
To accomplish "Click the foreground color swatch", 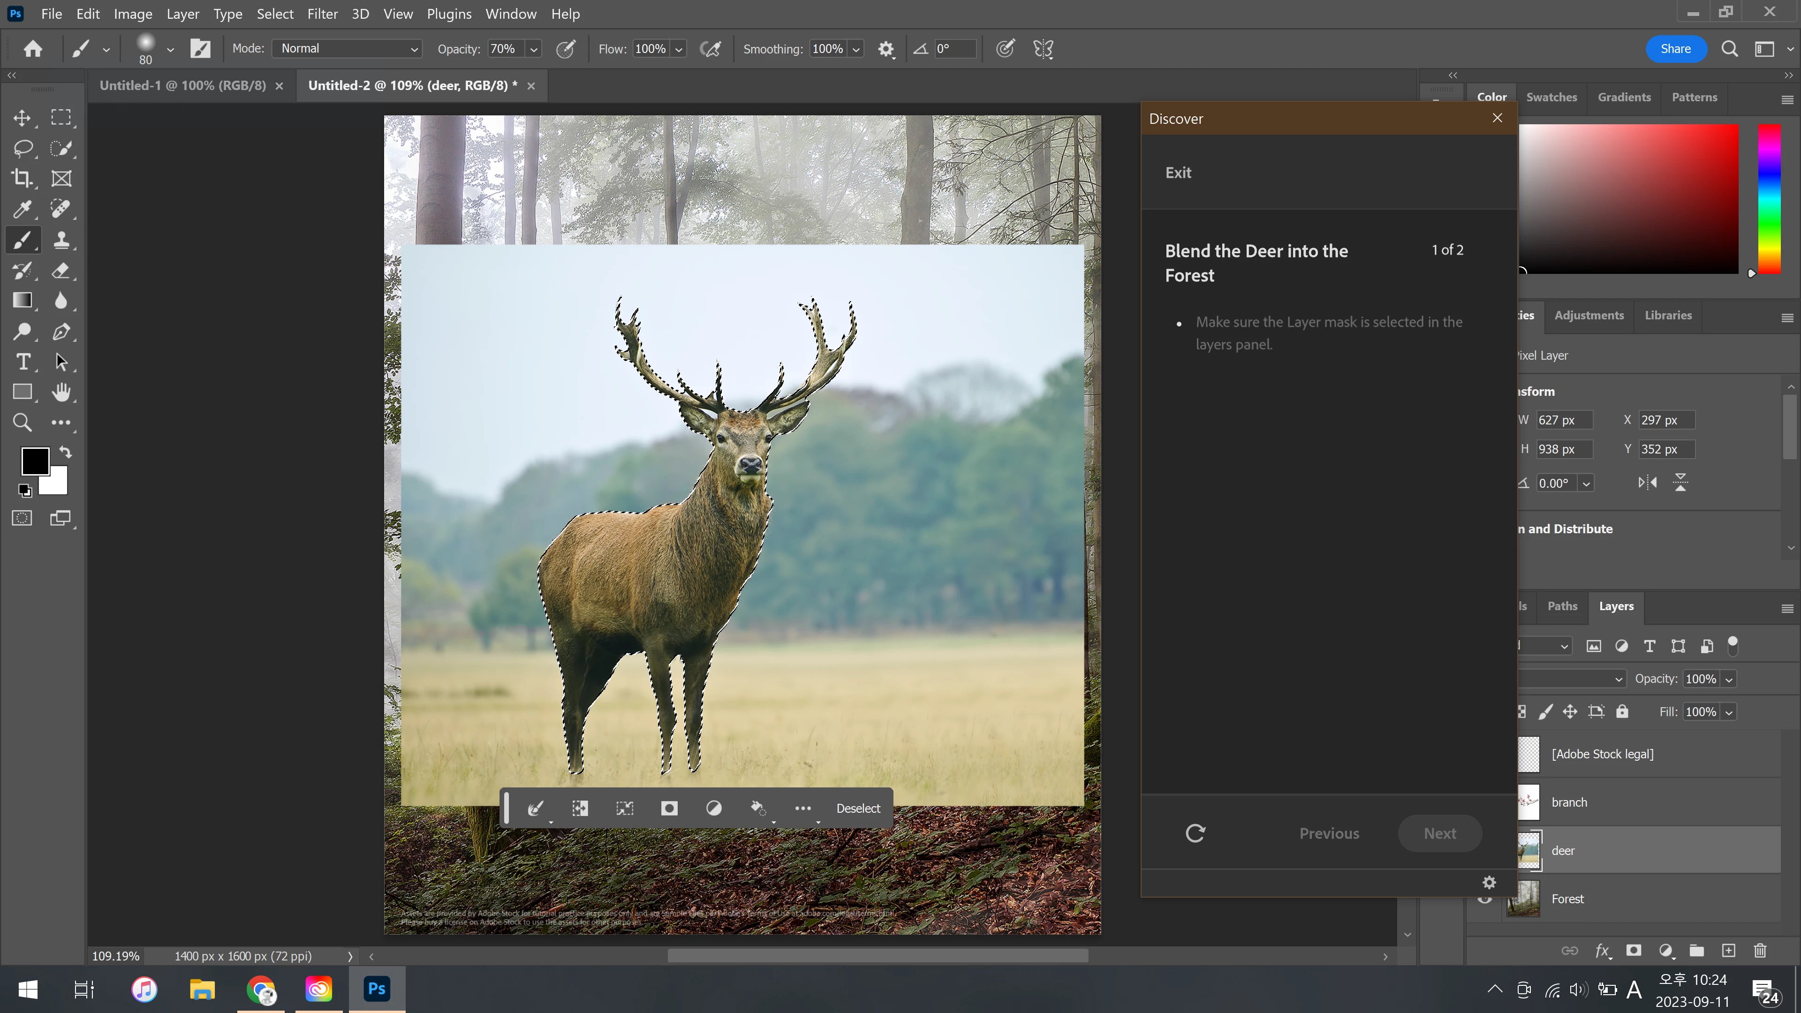I will (34, 461).
